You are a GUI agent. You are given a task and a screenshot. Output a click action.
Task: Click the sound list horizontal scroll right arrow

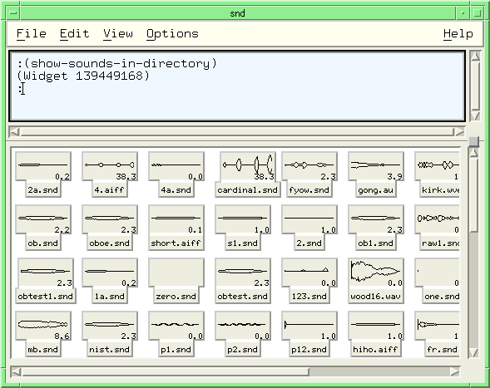point(455,371)
